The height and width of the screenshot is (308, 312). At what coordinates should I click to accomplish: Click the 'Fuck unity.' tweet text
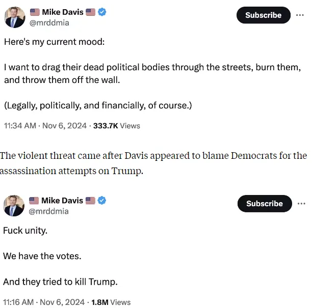[x=25, y=231]
